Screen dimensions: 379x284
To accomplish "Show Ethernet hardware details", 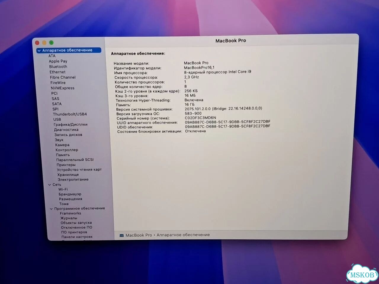I will point(57,72).
